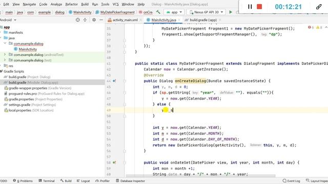328x184 pixels.
Task: Open Project panel gear settings
Action: 94,20
